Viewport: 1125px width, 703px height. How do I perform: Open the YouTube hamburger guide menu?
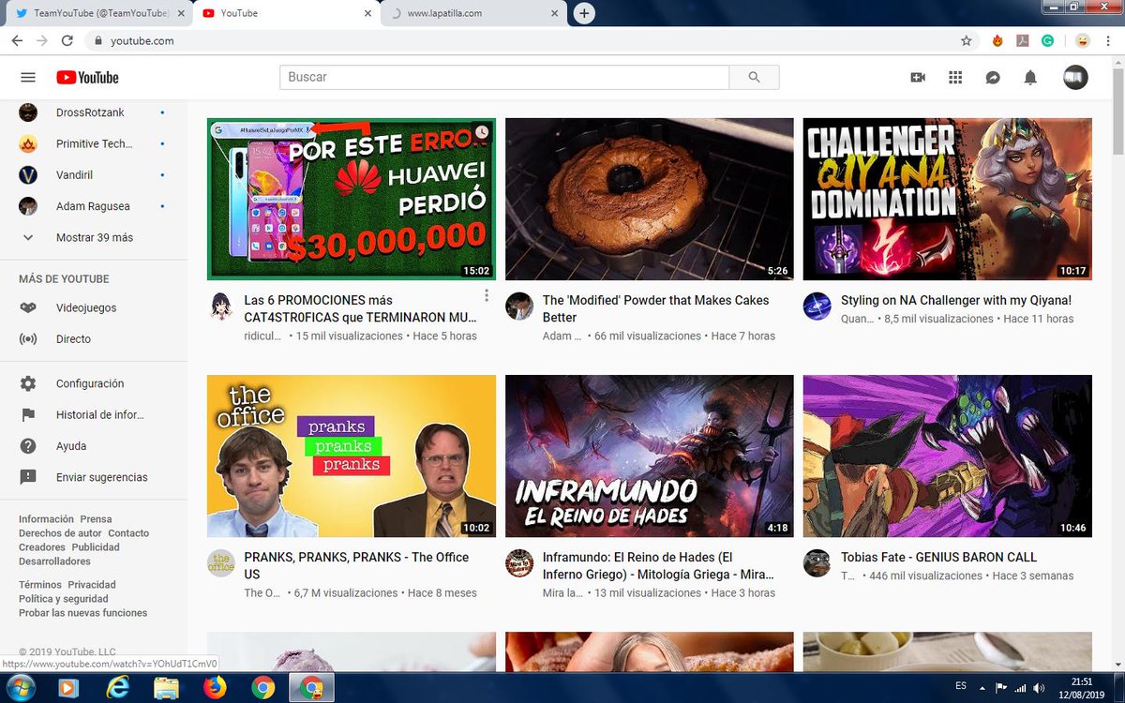pyautogui.click(x=28, y=78)
